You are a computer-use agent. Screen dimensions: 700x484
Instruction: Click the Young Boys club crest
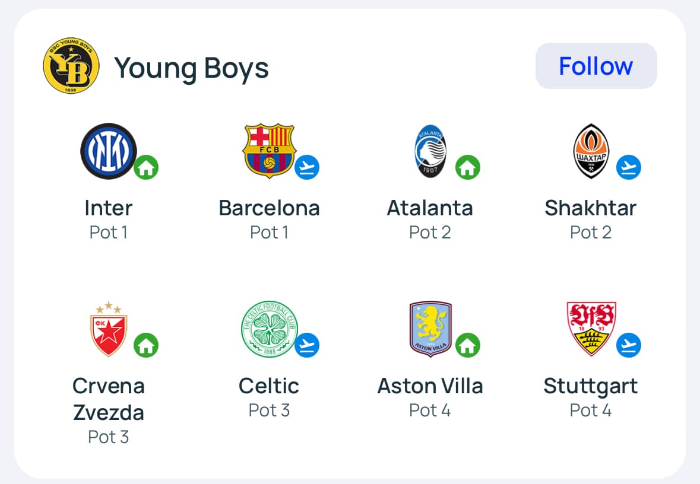pos(67,67)
